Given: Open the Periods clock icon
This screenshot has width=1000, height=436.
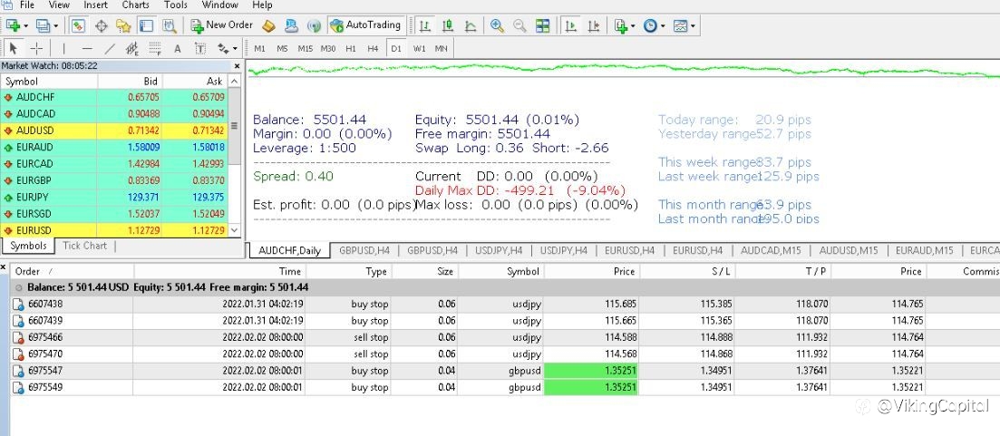Looking at the screenshot, I should click(x=651, y=25).
